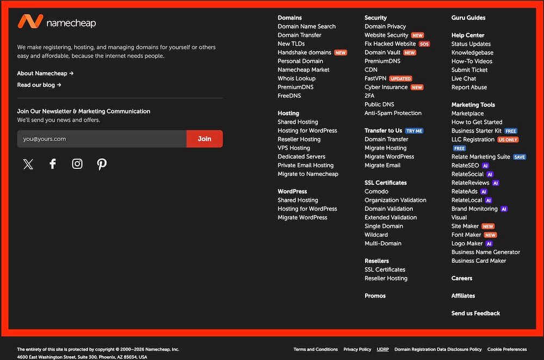Image resolution: width=544 pixels, height=360 pixels.
Task: Open Migrate Email link
Action: [x=382, y=166]
